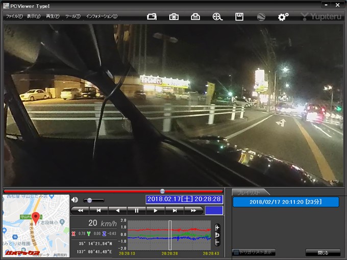
Task: Click the 閉じる button
Action: (323, 252)
